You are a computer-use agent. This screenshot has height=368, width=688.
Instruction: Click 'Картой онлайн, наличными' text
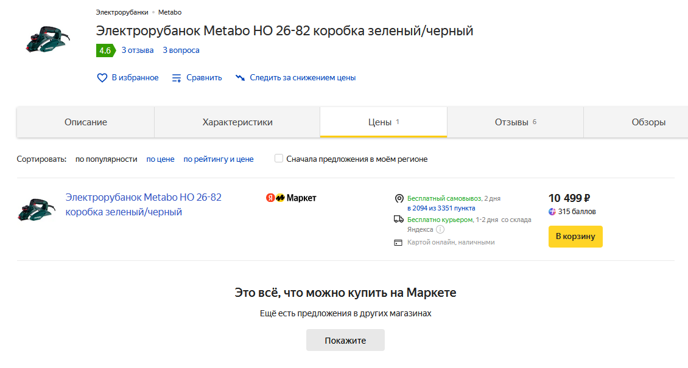click(451, 242)
